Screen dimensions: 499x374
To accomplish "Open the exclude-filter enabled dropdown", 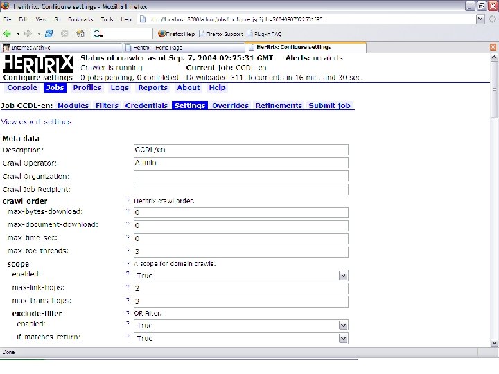I will (x=343, y=326).
